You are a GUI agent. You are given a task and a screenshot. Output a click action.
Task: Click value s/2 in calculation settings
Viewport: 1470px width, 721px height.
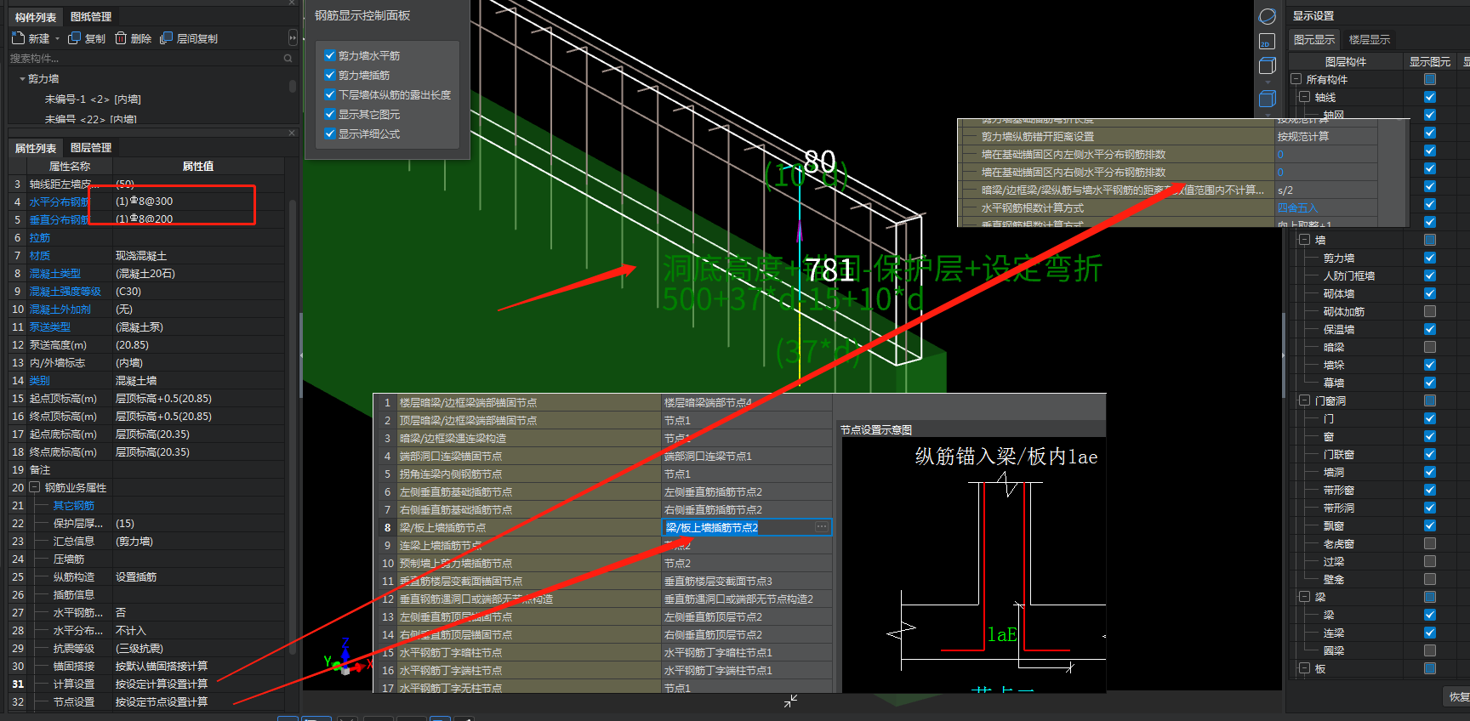[1285, 190]
